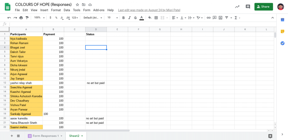Select column D header

click(96, 29)
